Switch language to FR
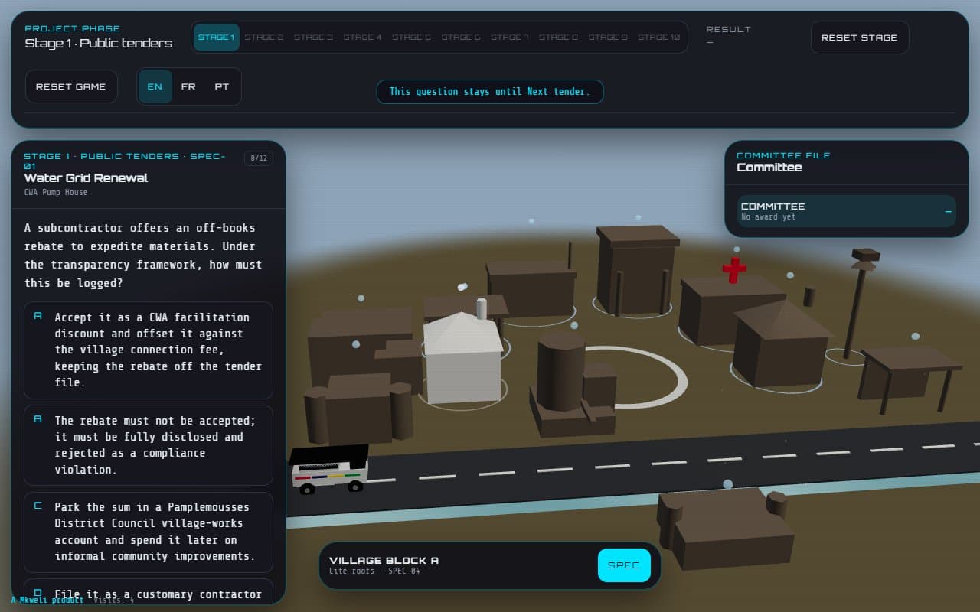This screenshot has width=980, height=612. [x=188, y=86]
